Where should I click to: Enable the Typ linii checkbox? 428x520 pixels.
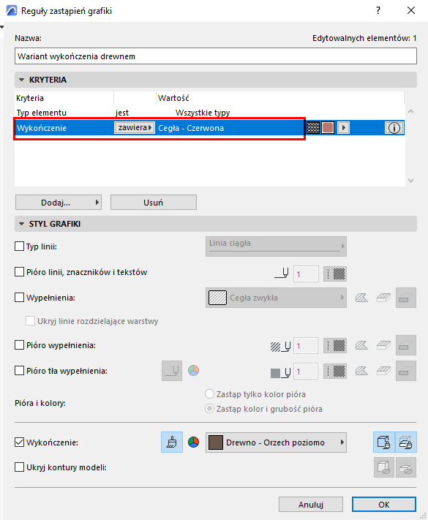tap(19, 246)
